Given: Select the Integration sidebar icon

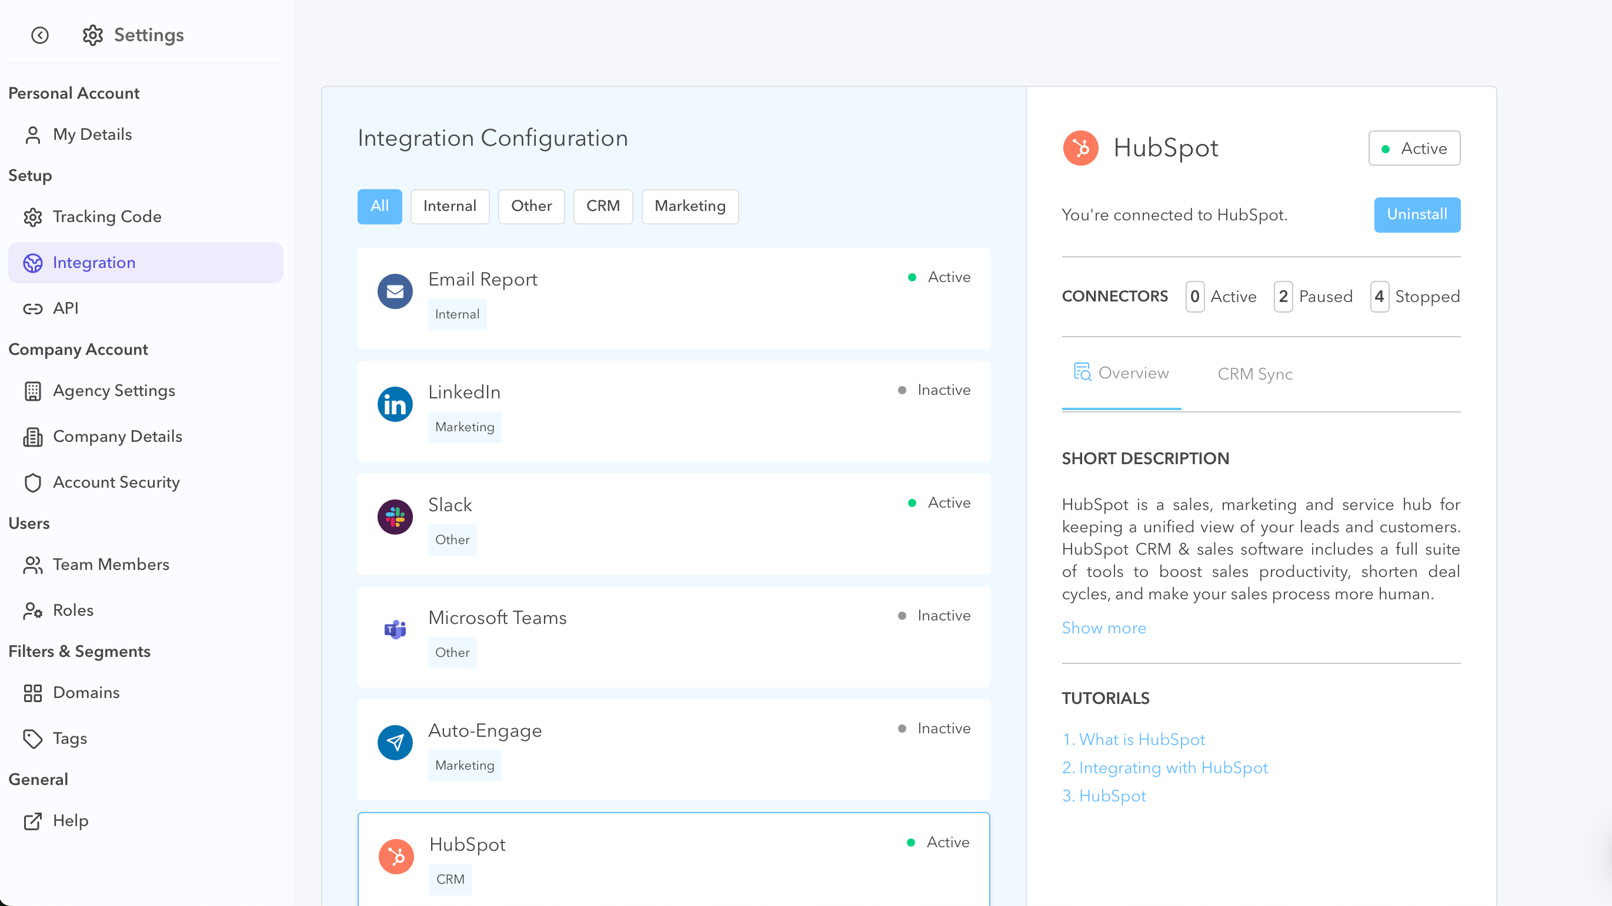Looking at the screenshot, I should click(33, 263).
